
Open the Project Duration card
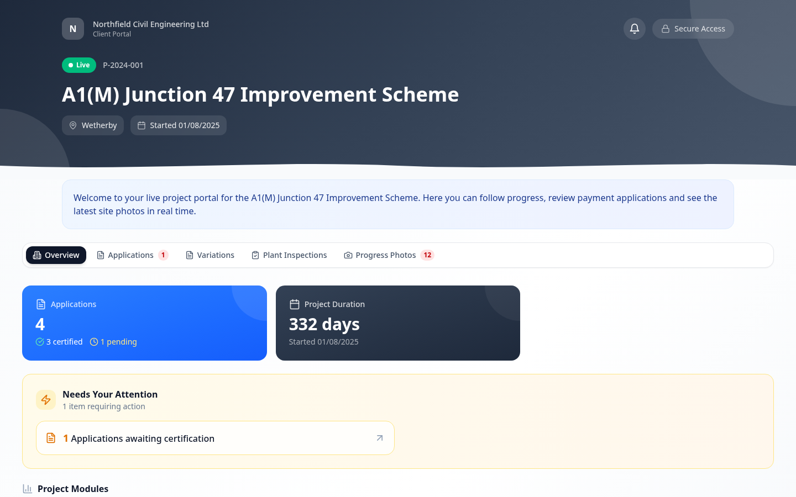pyautogui.click(x=398, y=323)
